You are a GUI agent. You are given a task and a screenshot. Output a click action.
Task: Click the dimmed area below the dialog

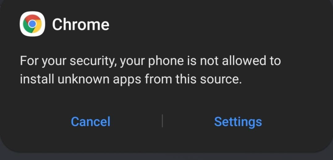pos(166,156)
